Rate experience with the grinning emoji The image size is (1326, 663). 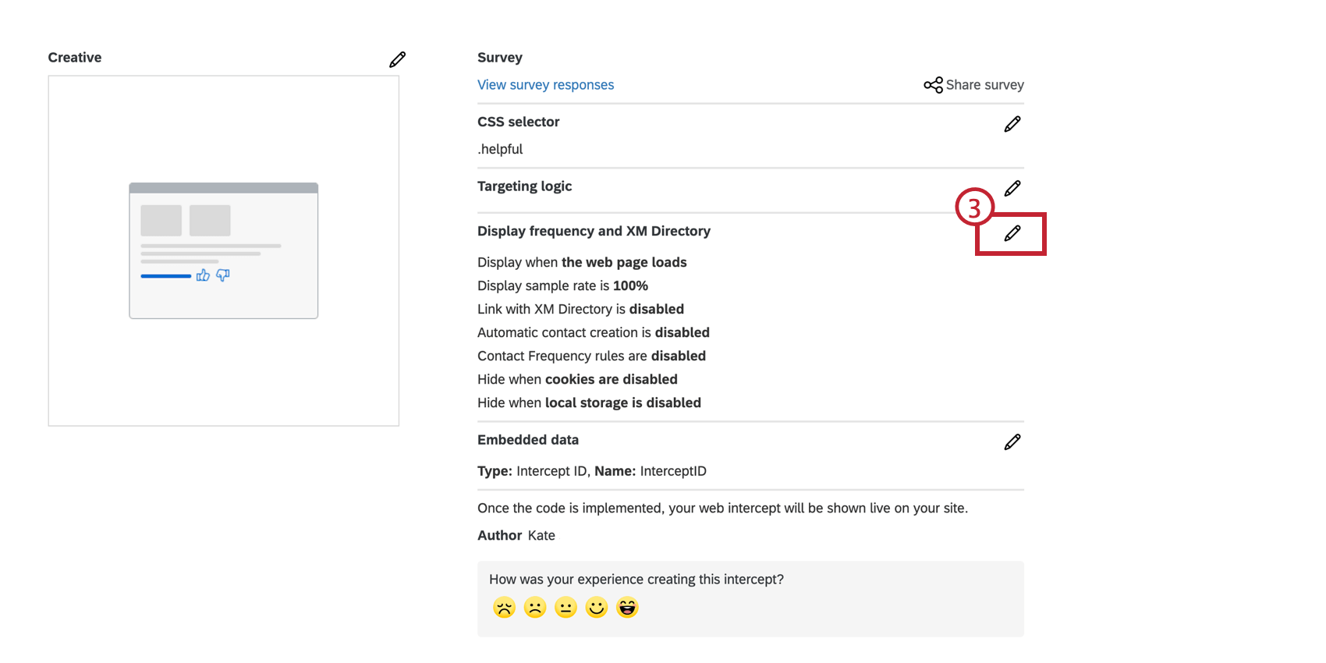(x=627, y=608)
